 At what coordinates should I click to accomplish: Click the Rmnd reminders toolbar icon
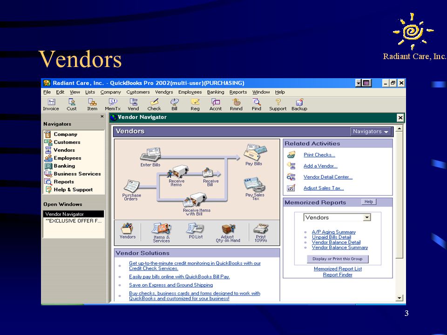(x=236, y=105)
